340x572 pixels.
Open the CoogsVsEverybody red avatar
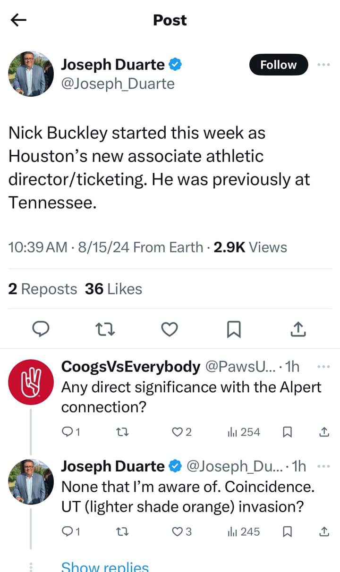coord(31,381)
